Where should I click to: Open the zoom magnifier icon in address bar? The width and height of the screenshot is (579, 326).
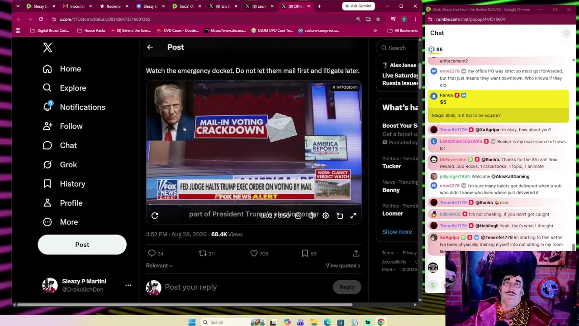(x=358, y=19)
